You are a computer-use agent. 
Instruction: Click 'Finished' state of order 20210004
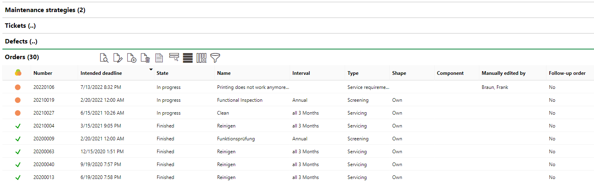tap(166, 126)
